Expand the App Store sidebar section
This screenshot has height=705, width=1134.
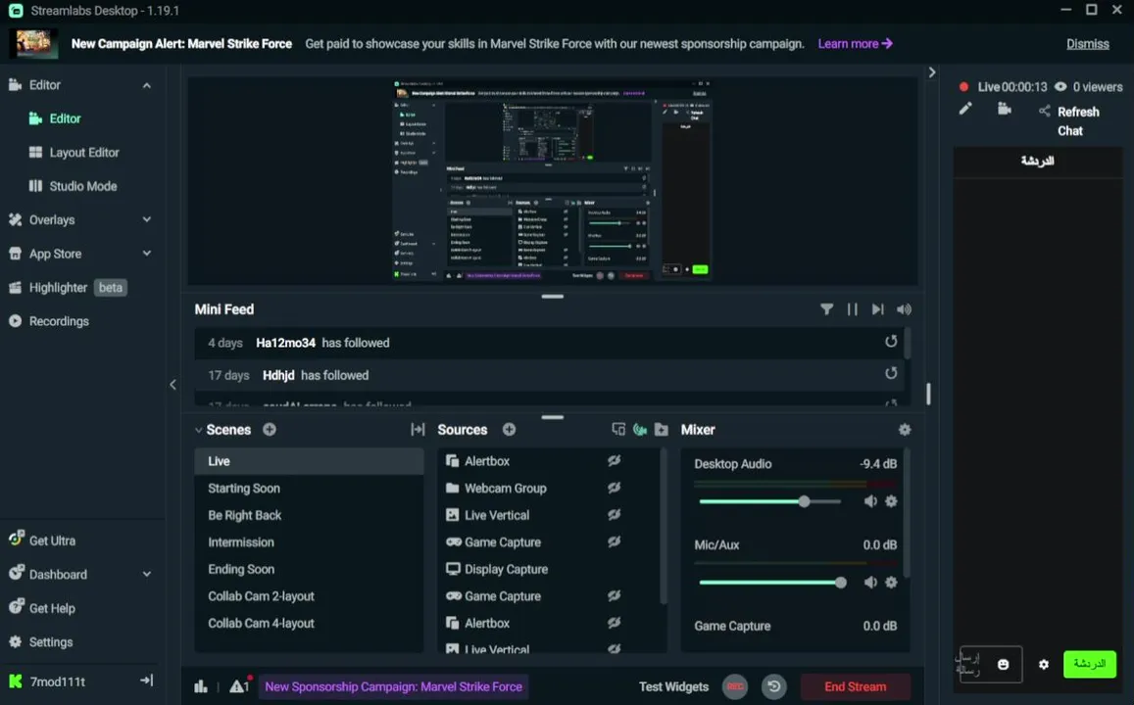click(147, 254)
